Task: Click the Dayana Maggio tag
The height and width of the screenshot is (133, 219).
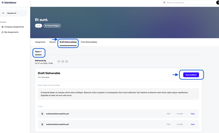Action: point(52,26)
